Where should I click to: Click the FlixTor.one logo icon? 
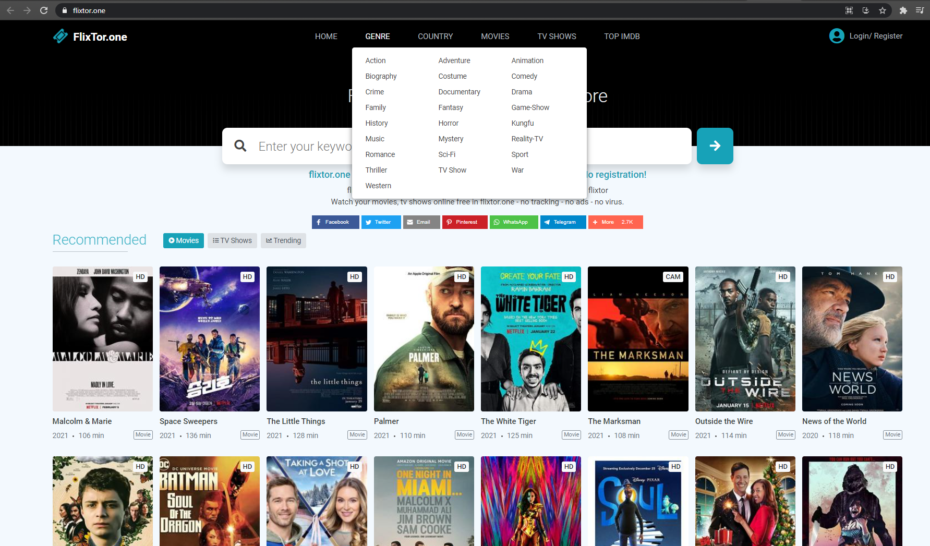coord(61,36)
